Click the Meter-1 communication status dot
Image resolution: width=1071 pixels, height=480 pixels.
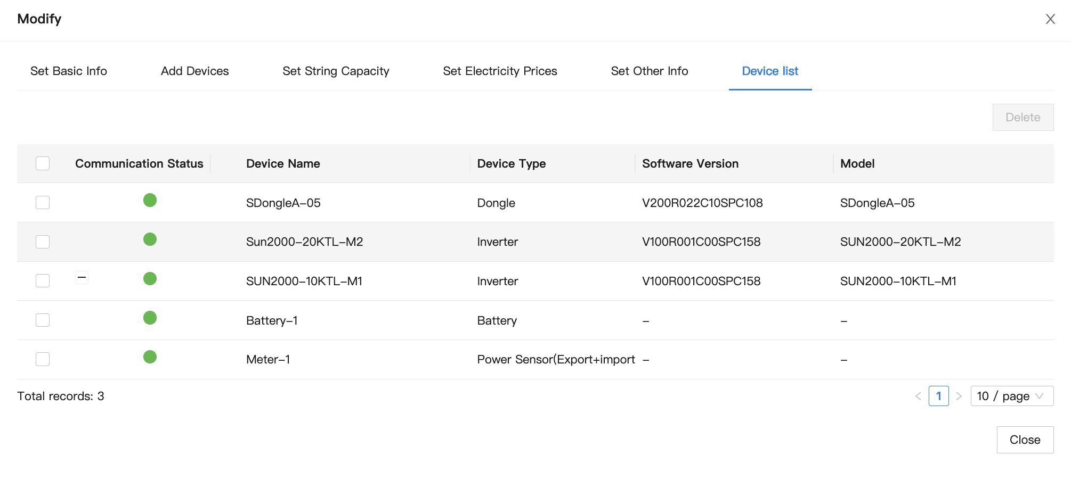tap(150, 357)
